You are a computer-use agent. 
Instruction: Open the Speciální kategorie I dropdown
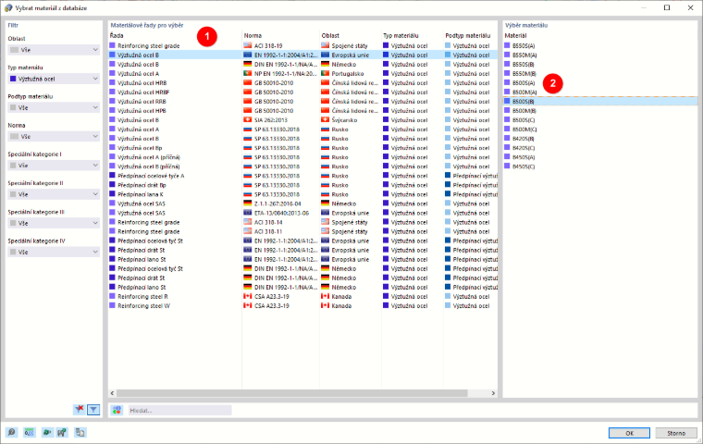(54, 166)
